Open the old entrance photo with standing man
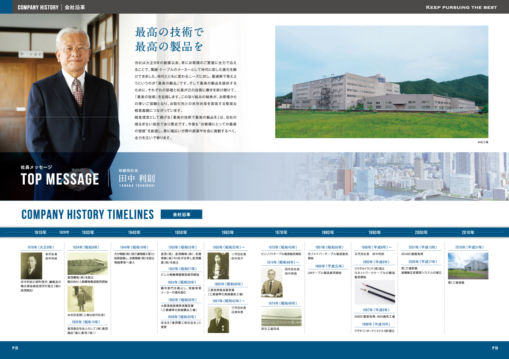Screen dimensions: 509x359 (x=80, y=299)
